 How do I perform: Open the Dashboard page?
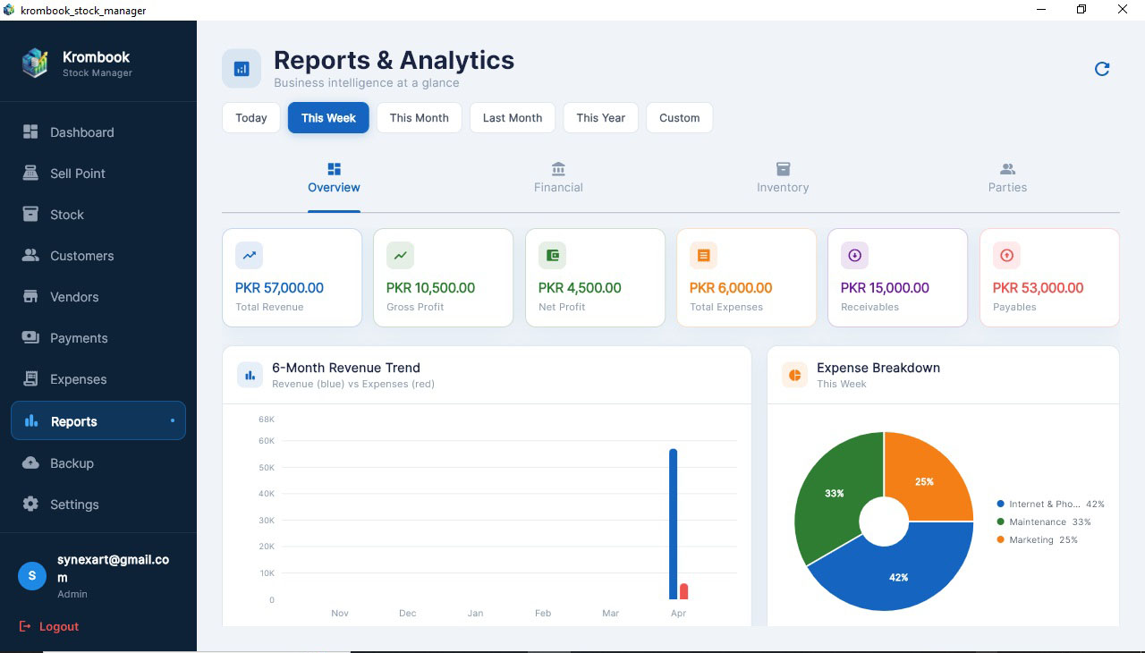(x=83, y=131)
